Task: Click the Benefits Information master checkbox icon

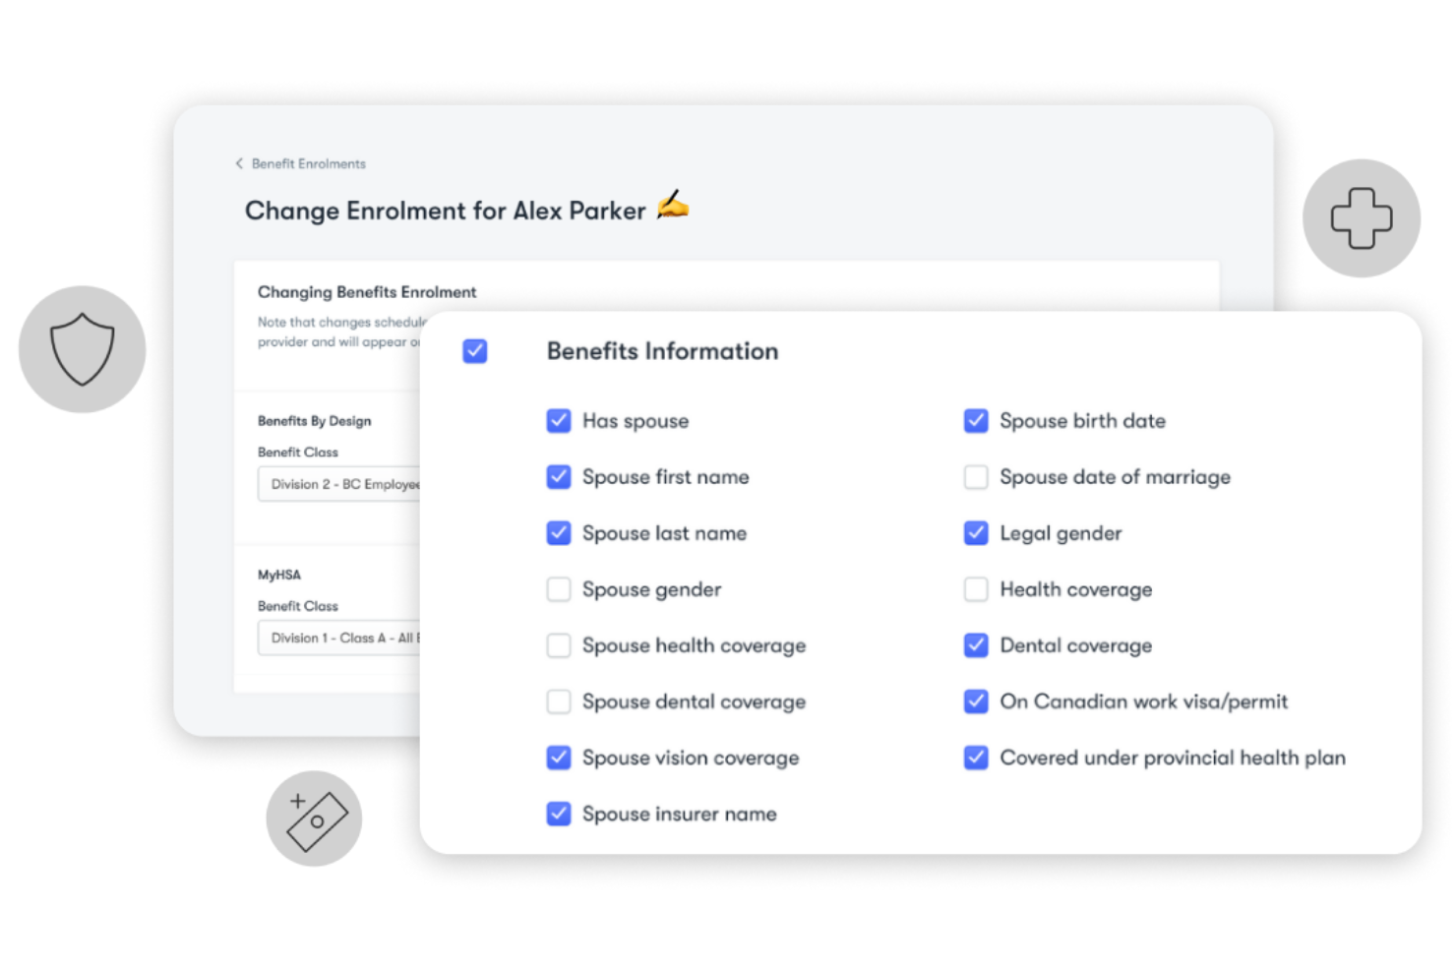Action: [475, 350]
